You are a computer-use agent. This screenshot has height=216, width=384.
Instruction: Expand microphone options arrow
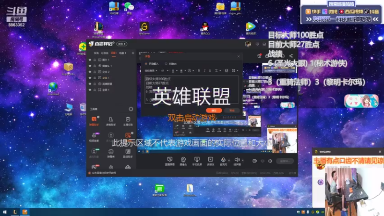click(229, 160)
